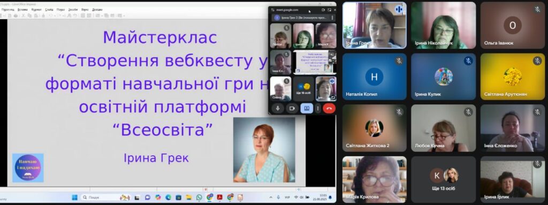Open the Формат menu

(36, 10)
